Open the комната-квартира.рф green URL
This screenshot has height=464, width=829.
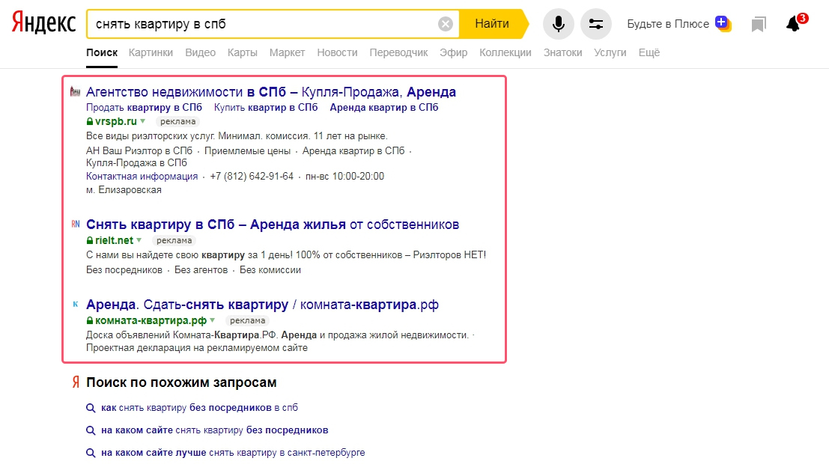pos(151,321)
